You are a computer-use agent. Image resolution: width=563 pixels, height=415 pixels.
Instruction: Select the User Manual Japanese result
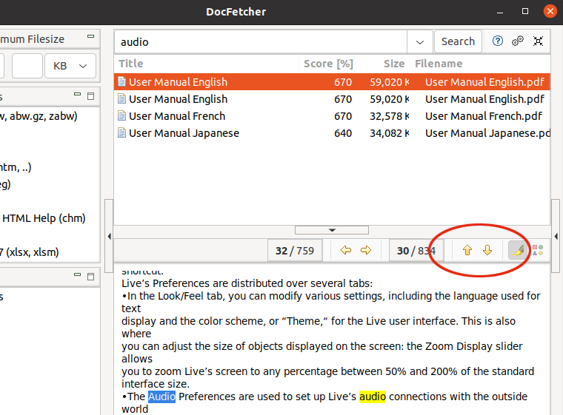[332, 133]
